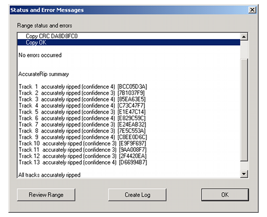Select the 'AccurateRip summary' line
Viewport: 267px width, 217px height.
tap(129, 74)
